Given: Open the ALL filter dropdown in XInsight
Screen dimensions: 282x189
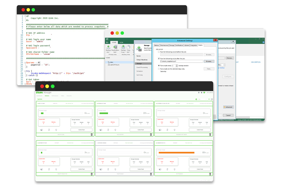Looking at the screenshot, I should point(202,99).
